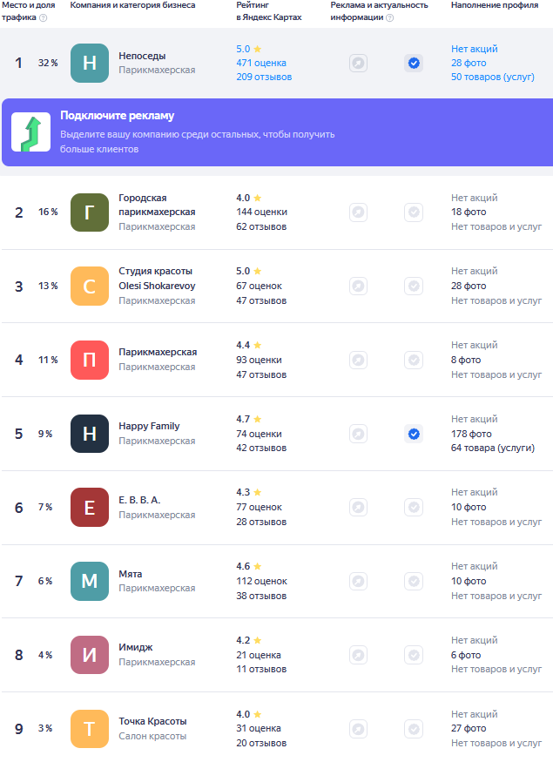Open the '50 товаров (услуг)' link
Screen dimensions: 553x762
(493, 77)
